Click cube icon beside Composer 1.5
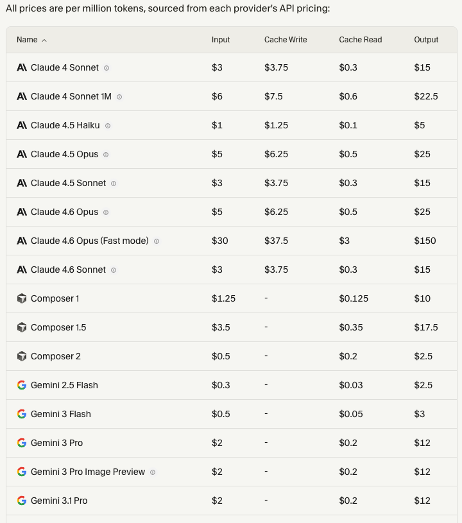 pos(22,327)
